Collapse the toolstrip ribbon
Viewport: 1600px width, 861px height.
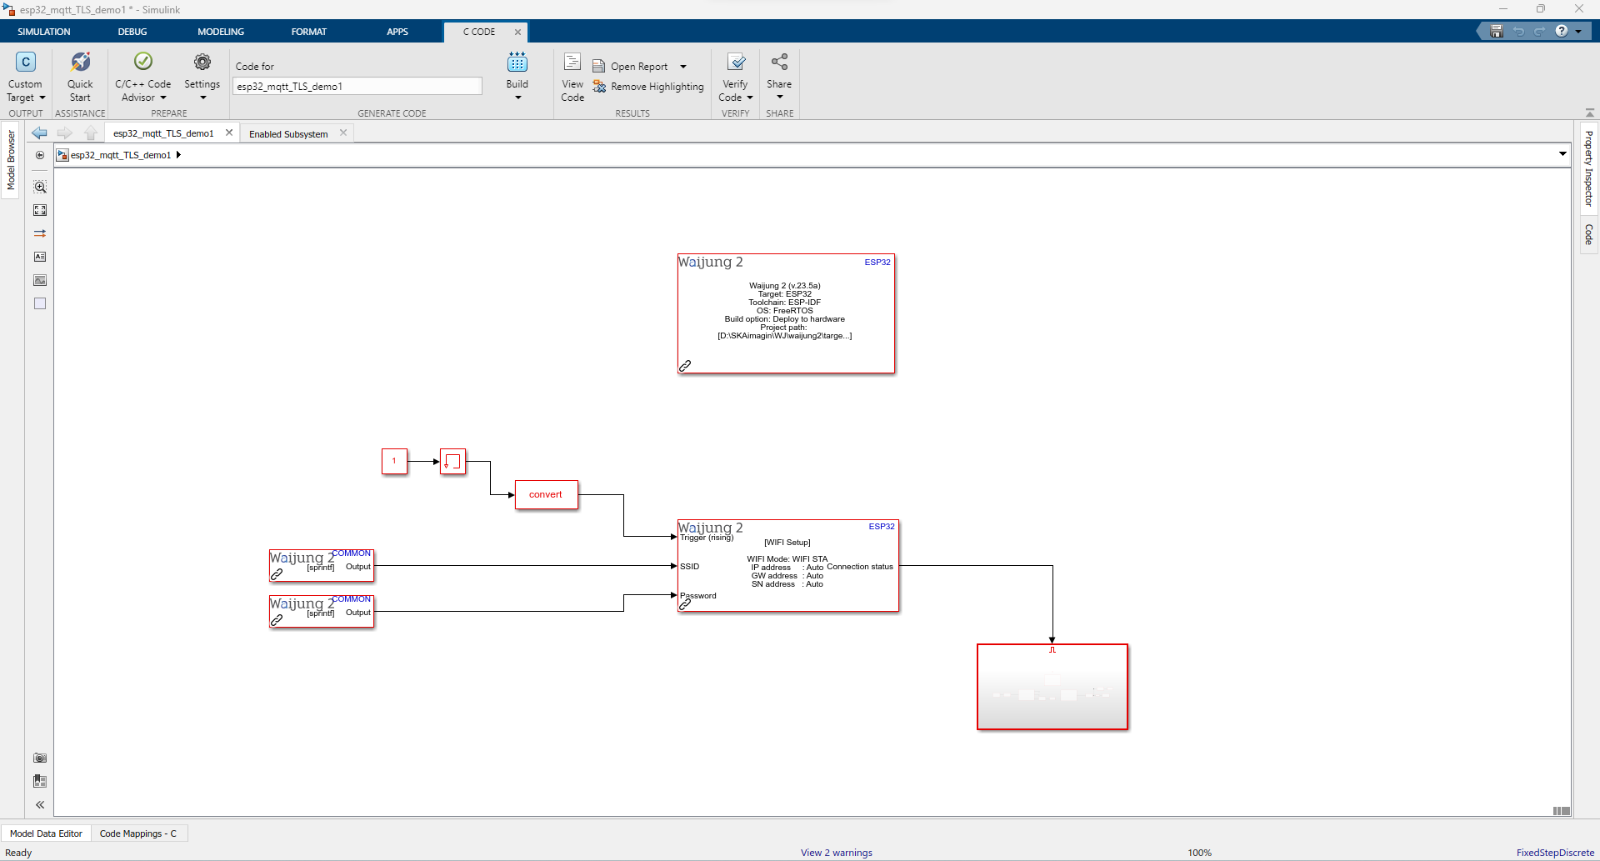pos(1590,113)
